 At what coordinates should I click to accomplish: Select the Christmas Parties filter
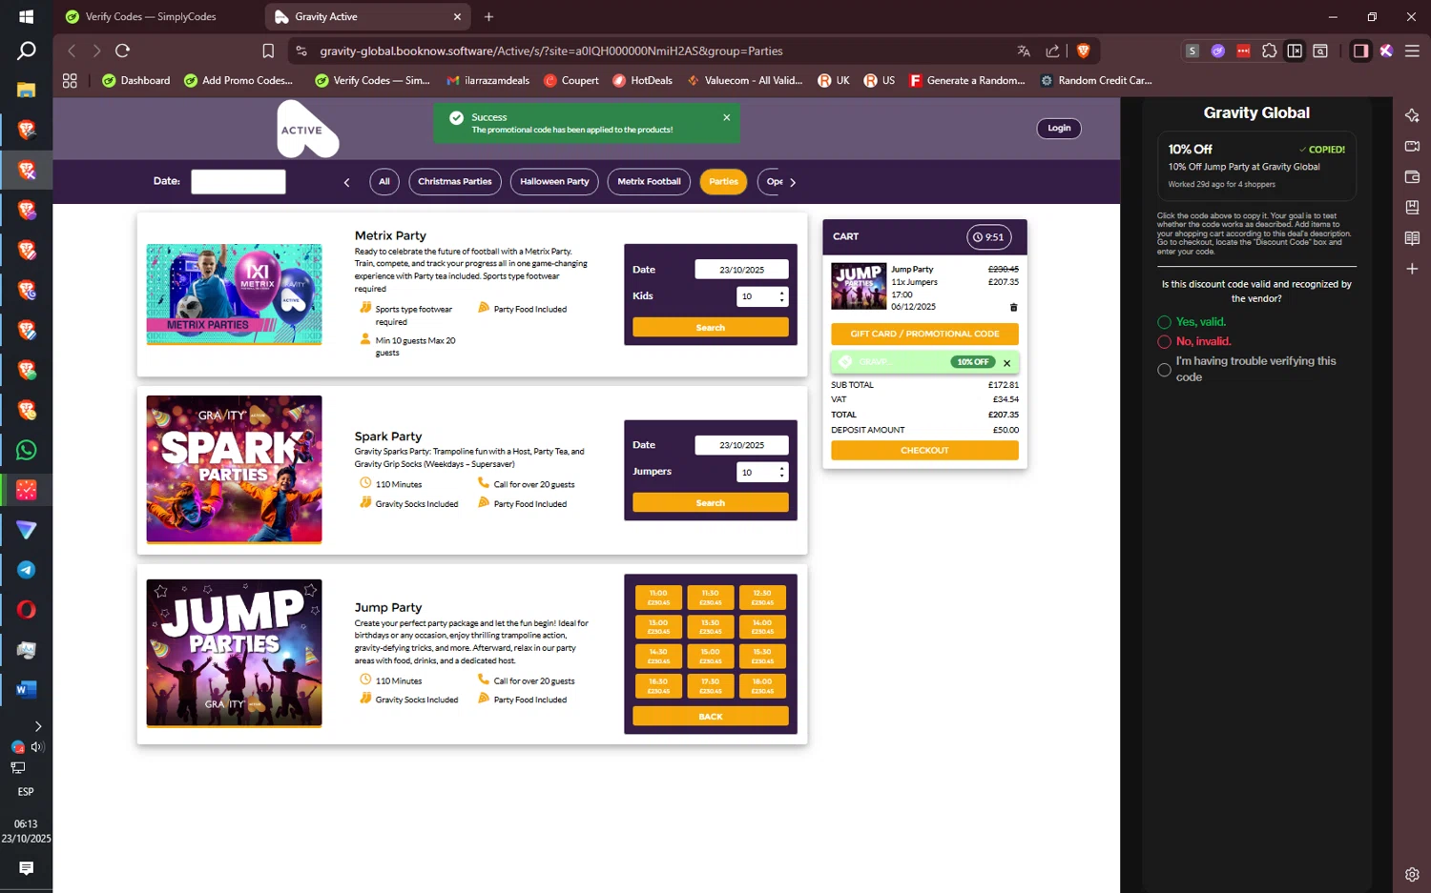tap(455, 181)
